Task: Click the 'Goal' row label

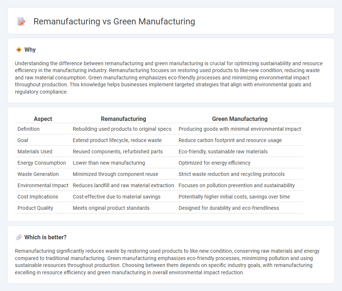Action: pos(23,140)
